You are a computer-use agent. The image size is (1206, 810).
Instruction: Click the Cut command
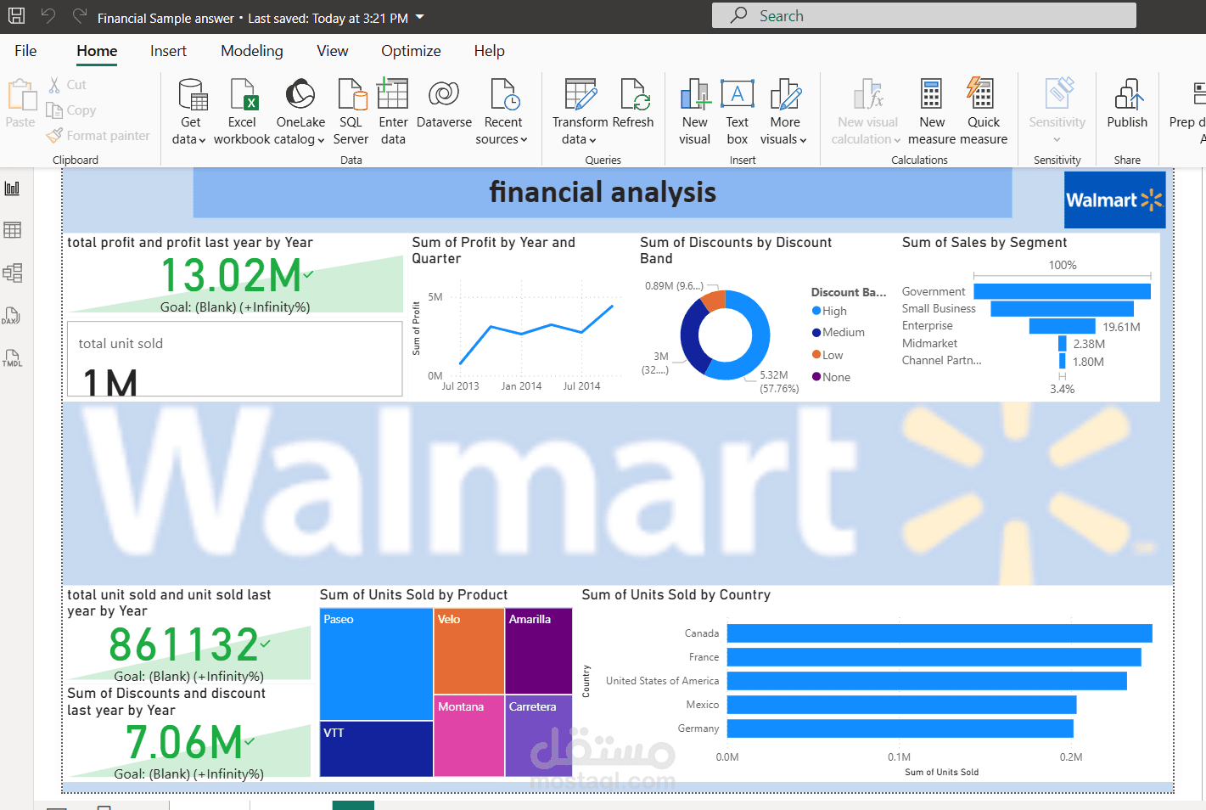tap(67, 85)
